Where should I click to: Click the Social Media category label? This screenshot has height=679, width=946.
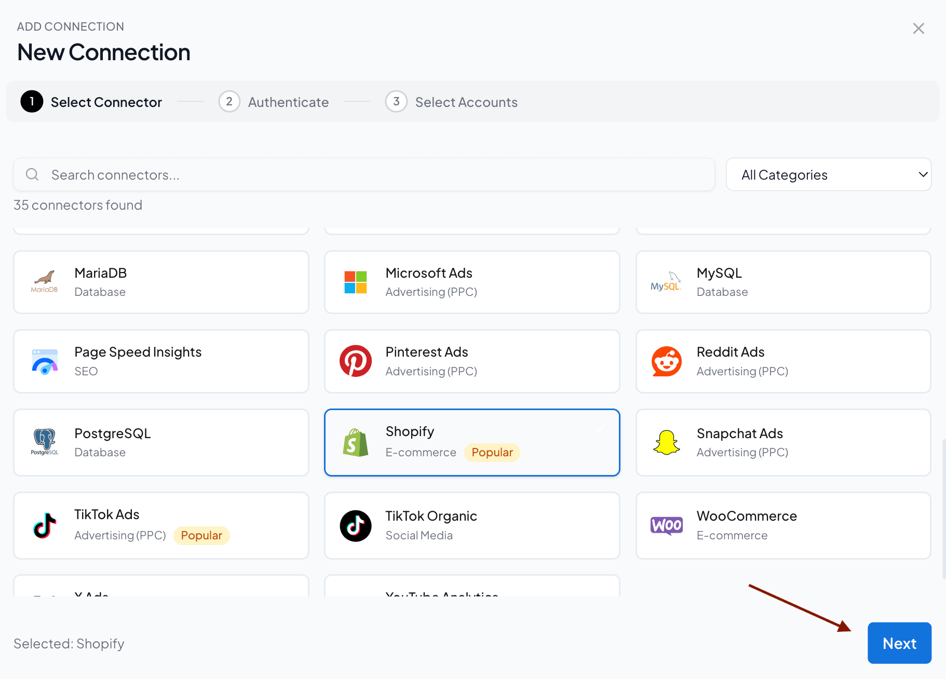[419, 535]
